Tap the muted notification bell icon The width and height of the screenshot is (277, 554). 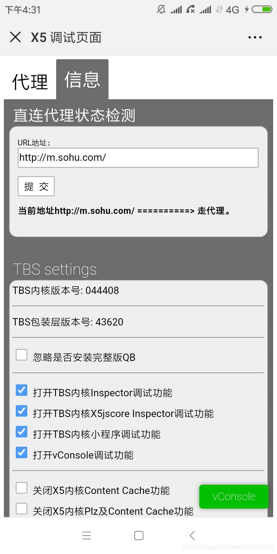point(161,10)
